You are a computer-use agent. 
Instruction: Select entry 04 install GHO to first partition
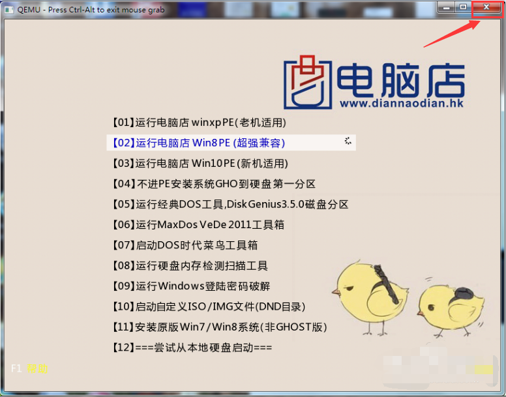214,184
